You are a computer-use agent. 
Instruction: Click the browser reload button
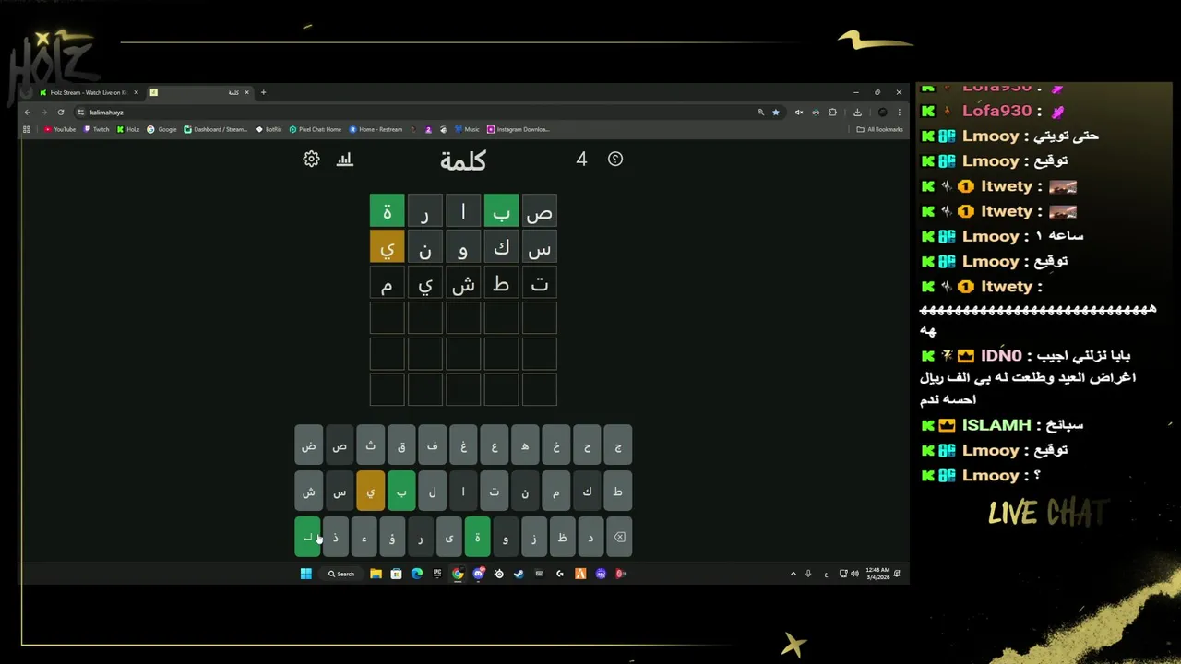click(61, 112)
